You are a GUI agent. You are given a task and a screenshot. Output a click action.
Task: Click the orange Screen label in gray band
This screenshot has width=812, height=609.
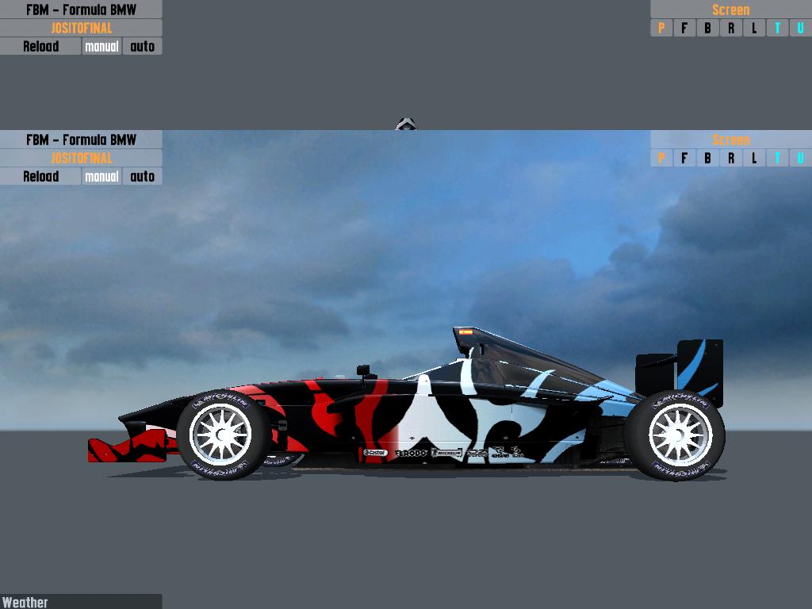click(730, 10)
